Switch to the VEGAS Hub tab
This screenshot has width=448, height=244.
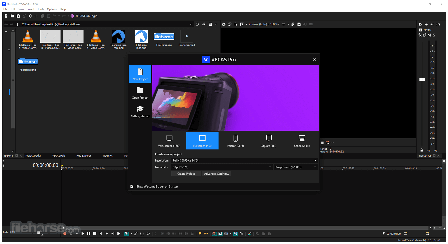[59, 156]
